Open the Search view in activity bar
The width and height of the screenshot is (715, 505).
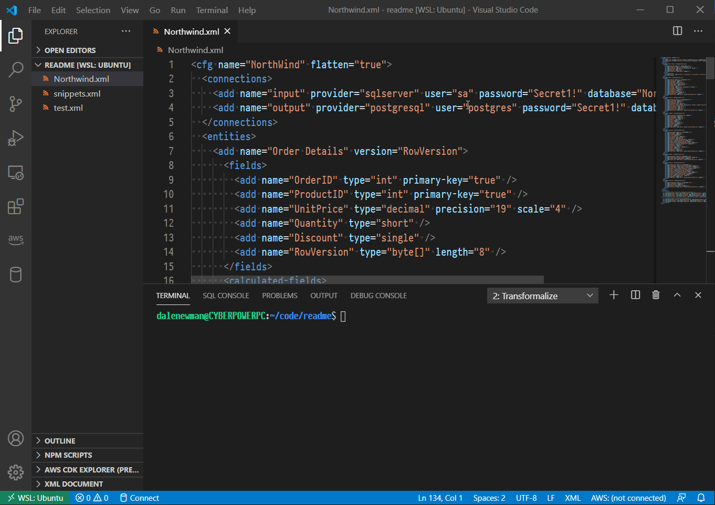(16, 69)
